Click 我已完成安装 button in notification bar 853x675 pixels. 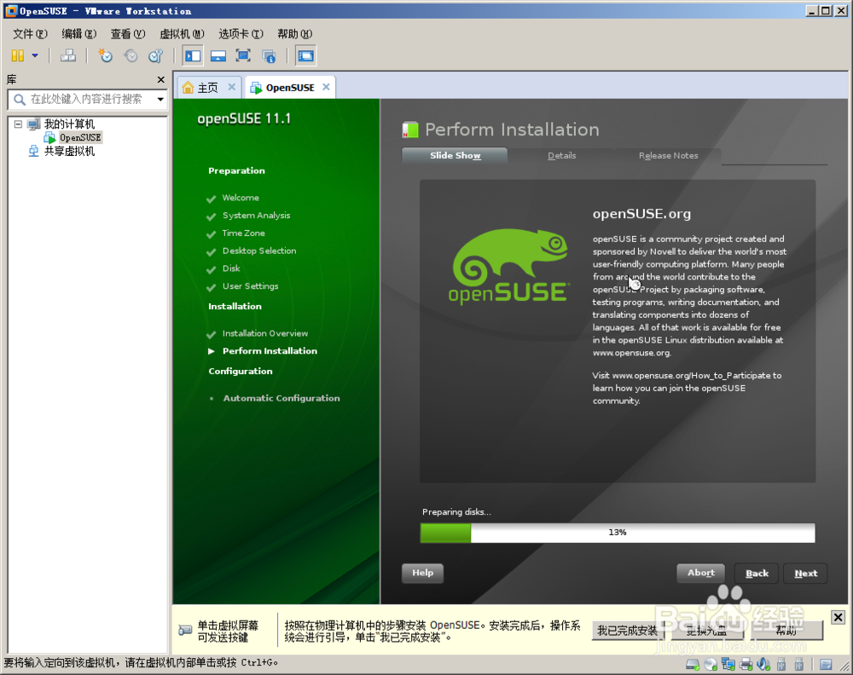pos(627,631)
